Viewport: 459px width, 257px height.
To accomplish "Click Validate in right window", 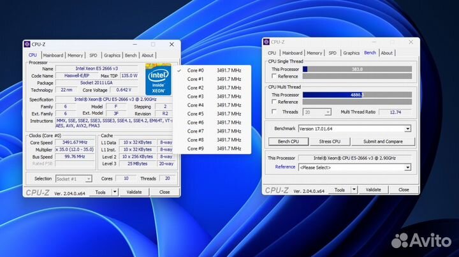I will click(373, 189).
